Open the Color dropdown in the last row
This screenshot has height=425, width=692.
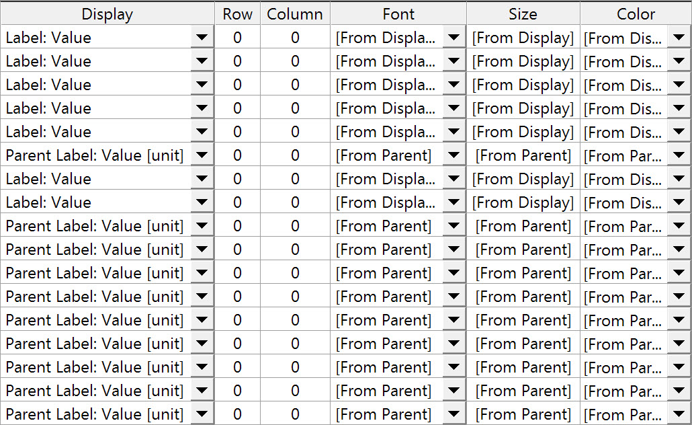(678, 414)
